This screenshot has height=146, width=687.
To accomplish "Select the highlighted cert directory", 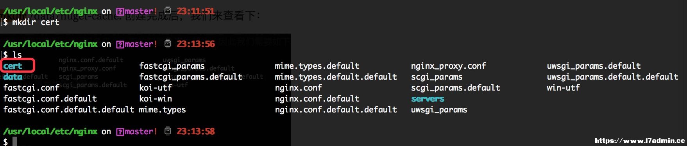I will pyautogui.click(x=13, y=66).
